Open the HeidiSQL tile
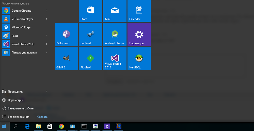The height and width of the screenshot is (131, 254). point(139,59)
